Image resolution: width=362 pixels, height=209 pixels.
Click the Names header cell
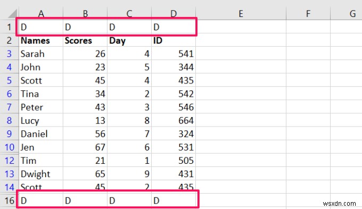coord(41,40)
